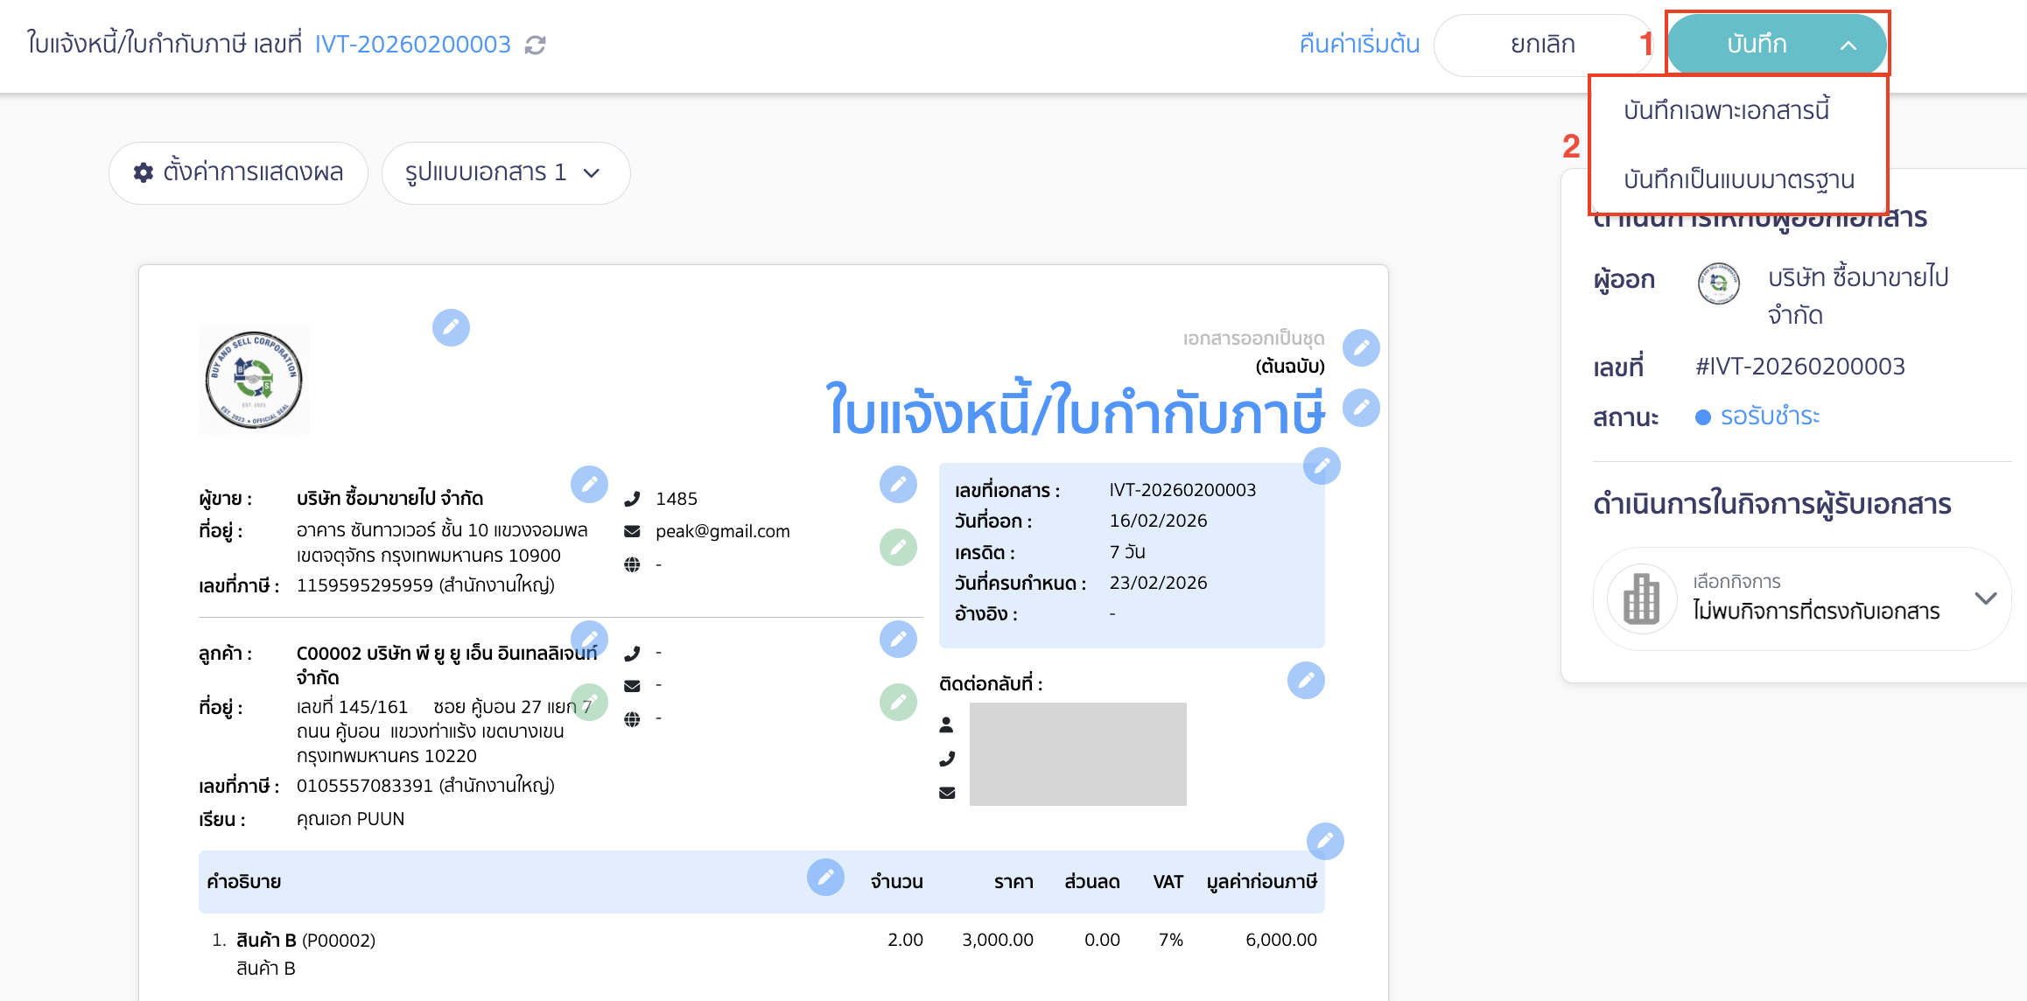Image resolution: width=2027 pixels, height=1001 pixels.
Task: Open the IVT-20260200003 document link
Action: pyautogui.click(x=412, y=44)
